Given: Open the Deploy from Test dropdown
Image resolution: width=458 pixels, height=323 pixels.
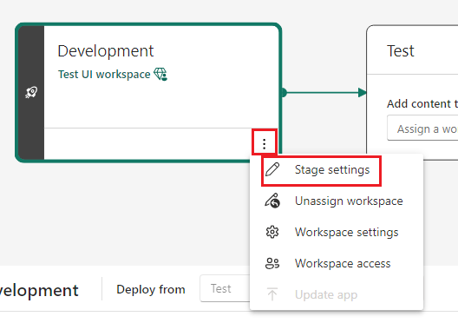Looking at the screenshot, I should pos(225,289).
